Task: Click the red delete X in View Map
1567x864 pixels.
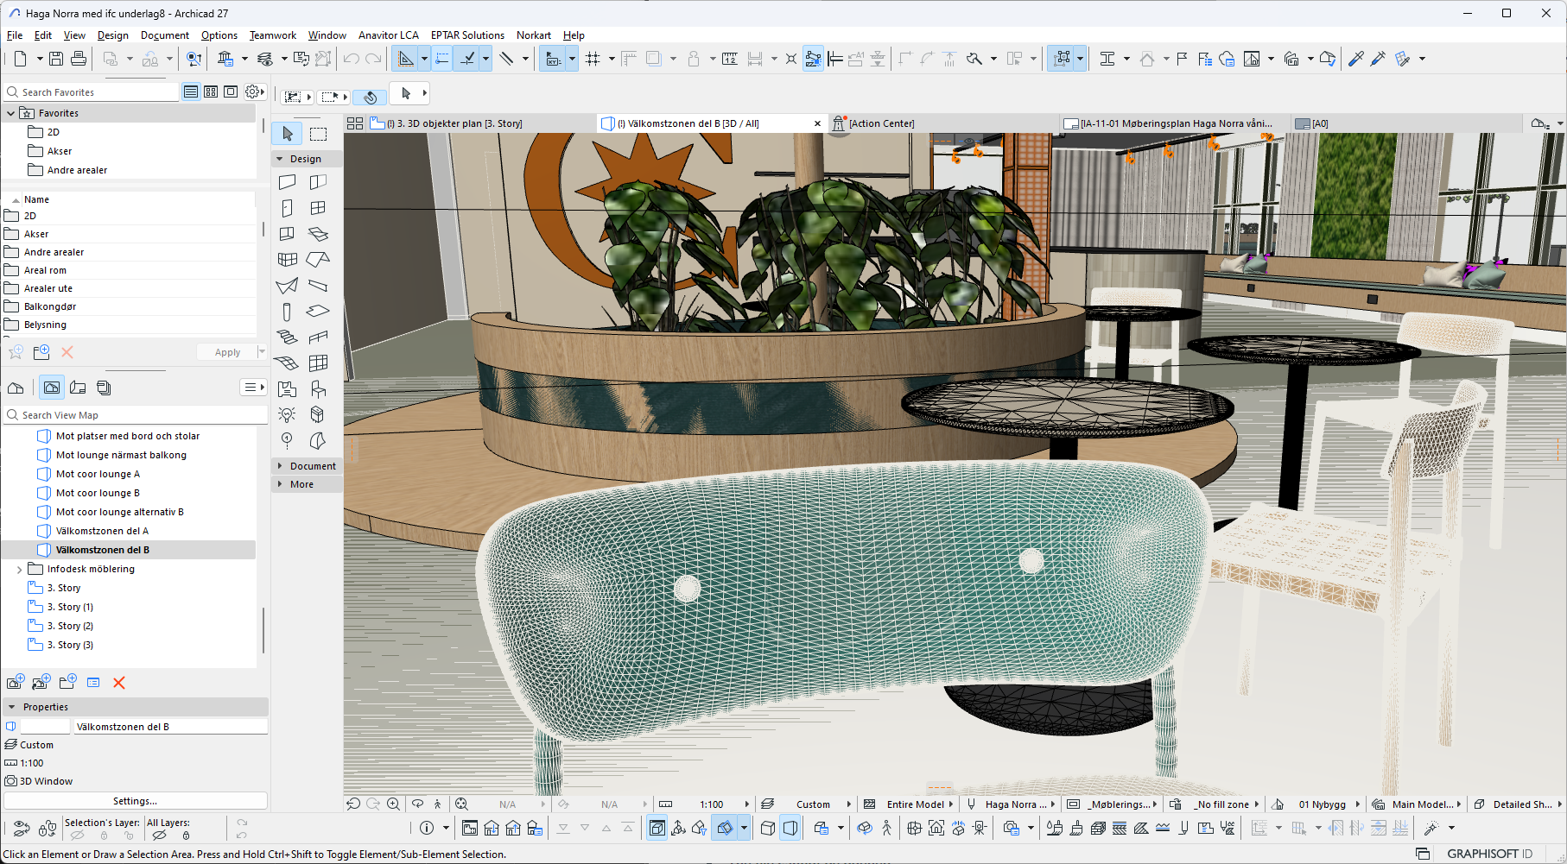Action: pyautogui.click(x=119, y=683)
